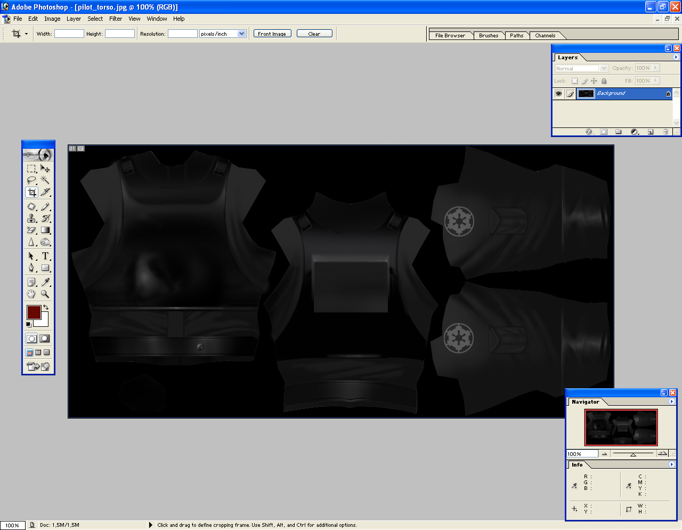Open the Crop tool preset picker
Screen dimensions: 682x530
26,34
